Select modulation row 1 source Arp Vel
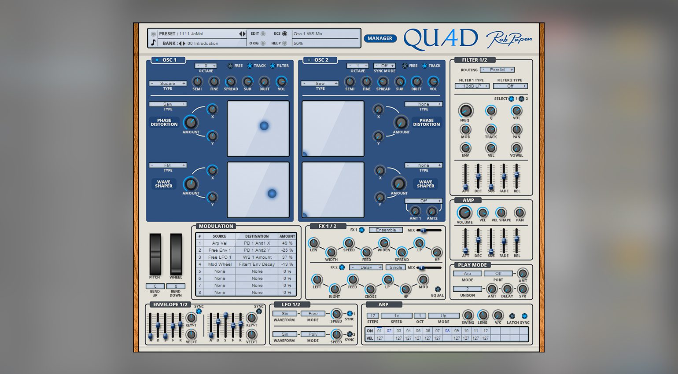 coord(219,243)
